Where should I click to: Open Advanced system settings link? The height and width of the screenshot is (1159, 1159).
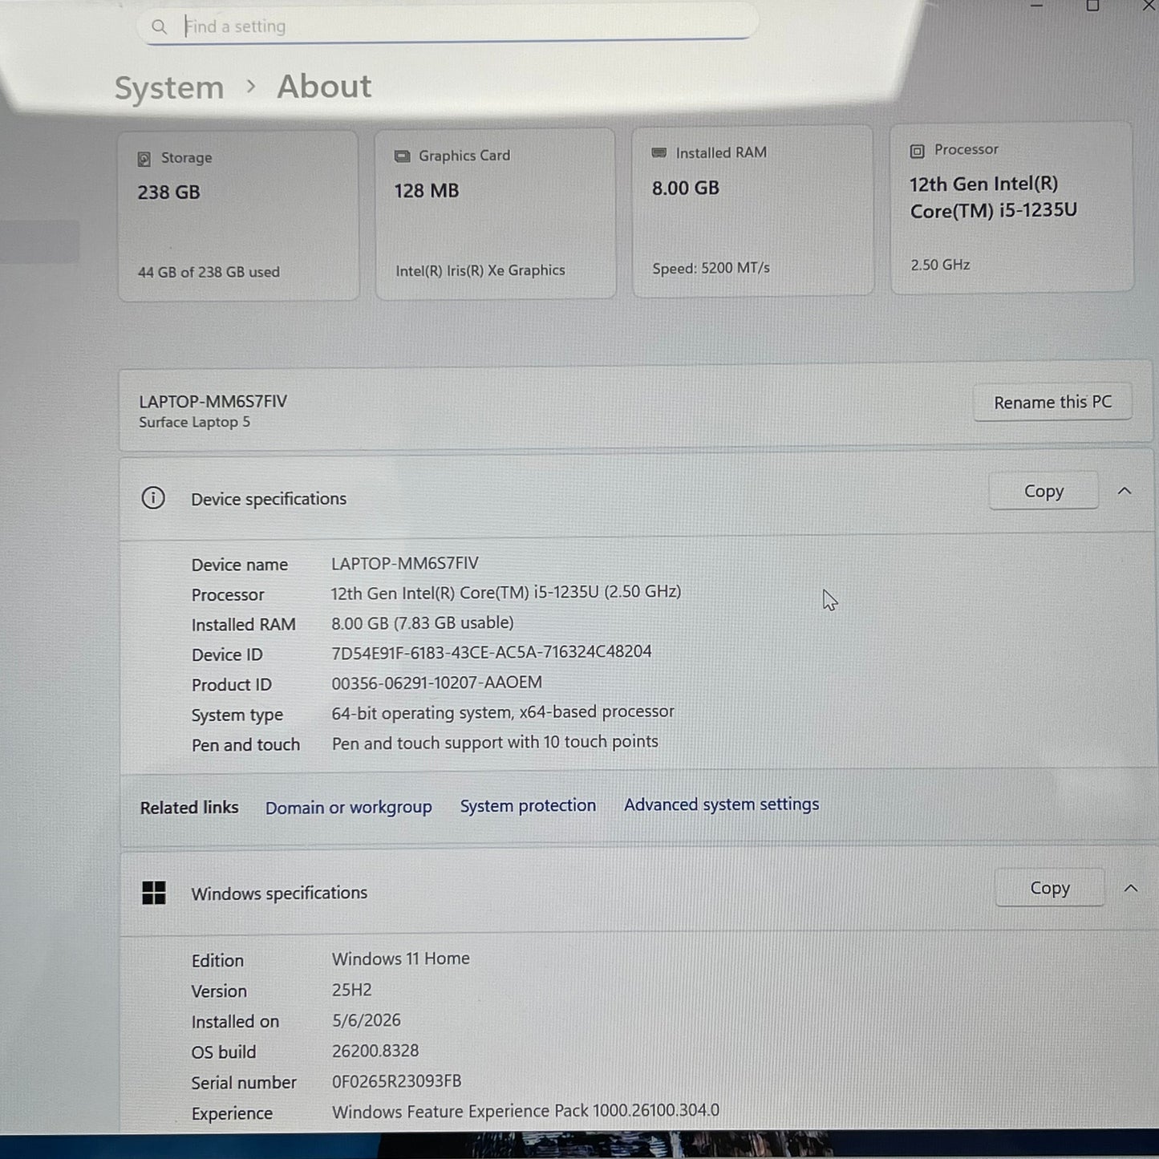pos(722,804)
